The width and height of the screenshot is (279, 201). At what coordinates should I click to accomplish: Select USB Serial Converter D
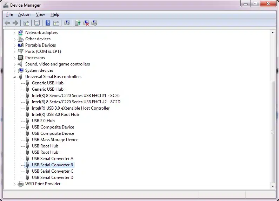tap(53, 178)
